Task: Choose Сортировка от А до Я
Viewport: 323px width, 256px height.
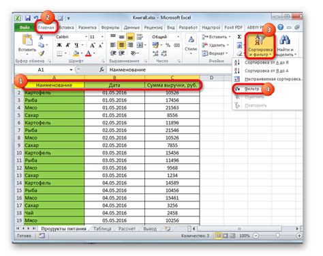Action: click(266, 62)
